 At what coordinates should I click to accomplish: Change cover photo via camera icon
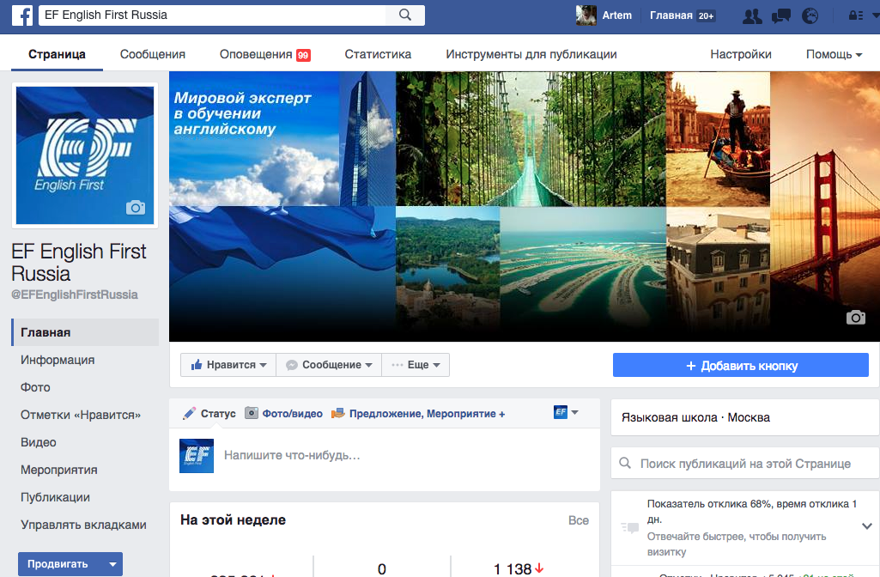tap(855, 317)
